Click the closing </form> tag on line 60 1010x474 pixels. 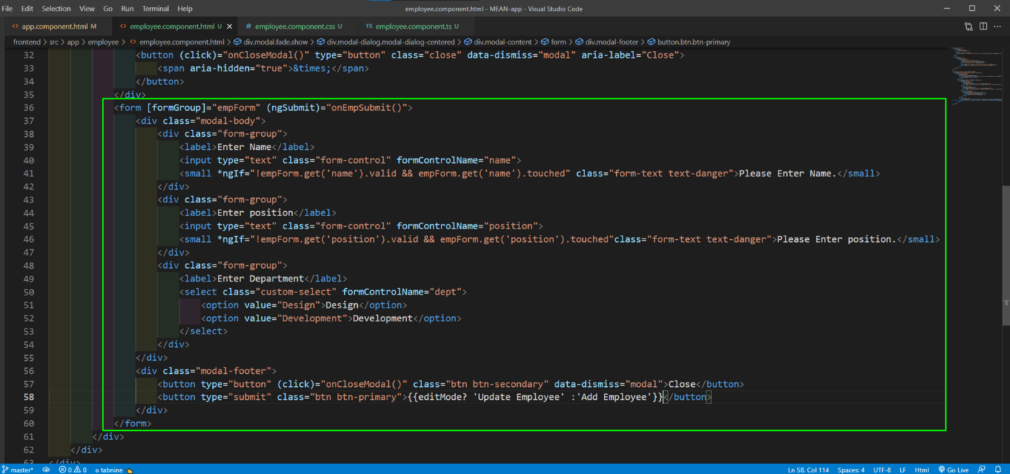coord(133,424)
